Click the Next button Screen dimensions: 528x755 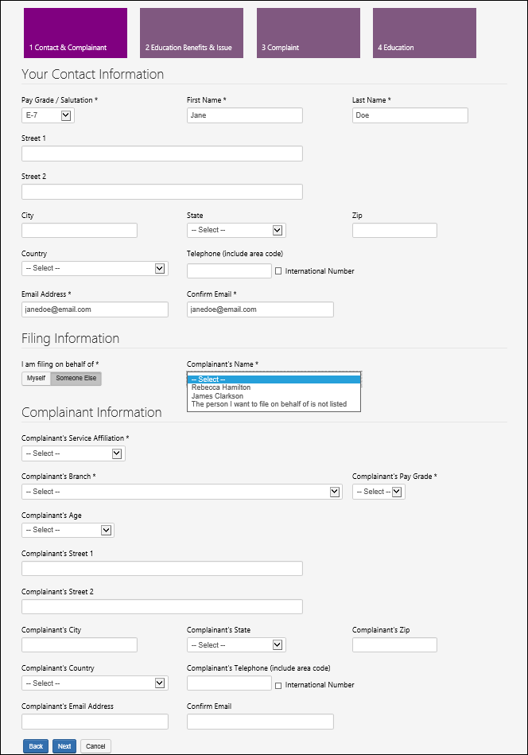click(64, 746)
